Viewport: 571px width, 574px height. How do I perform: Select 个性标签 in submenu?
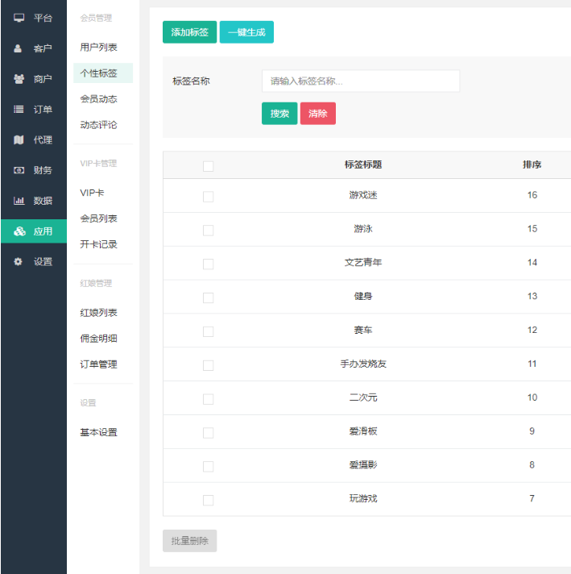coord(103,73)
